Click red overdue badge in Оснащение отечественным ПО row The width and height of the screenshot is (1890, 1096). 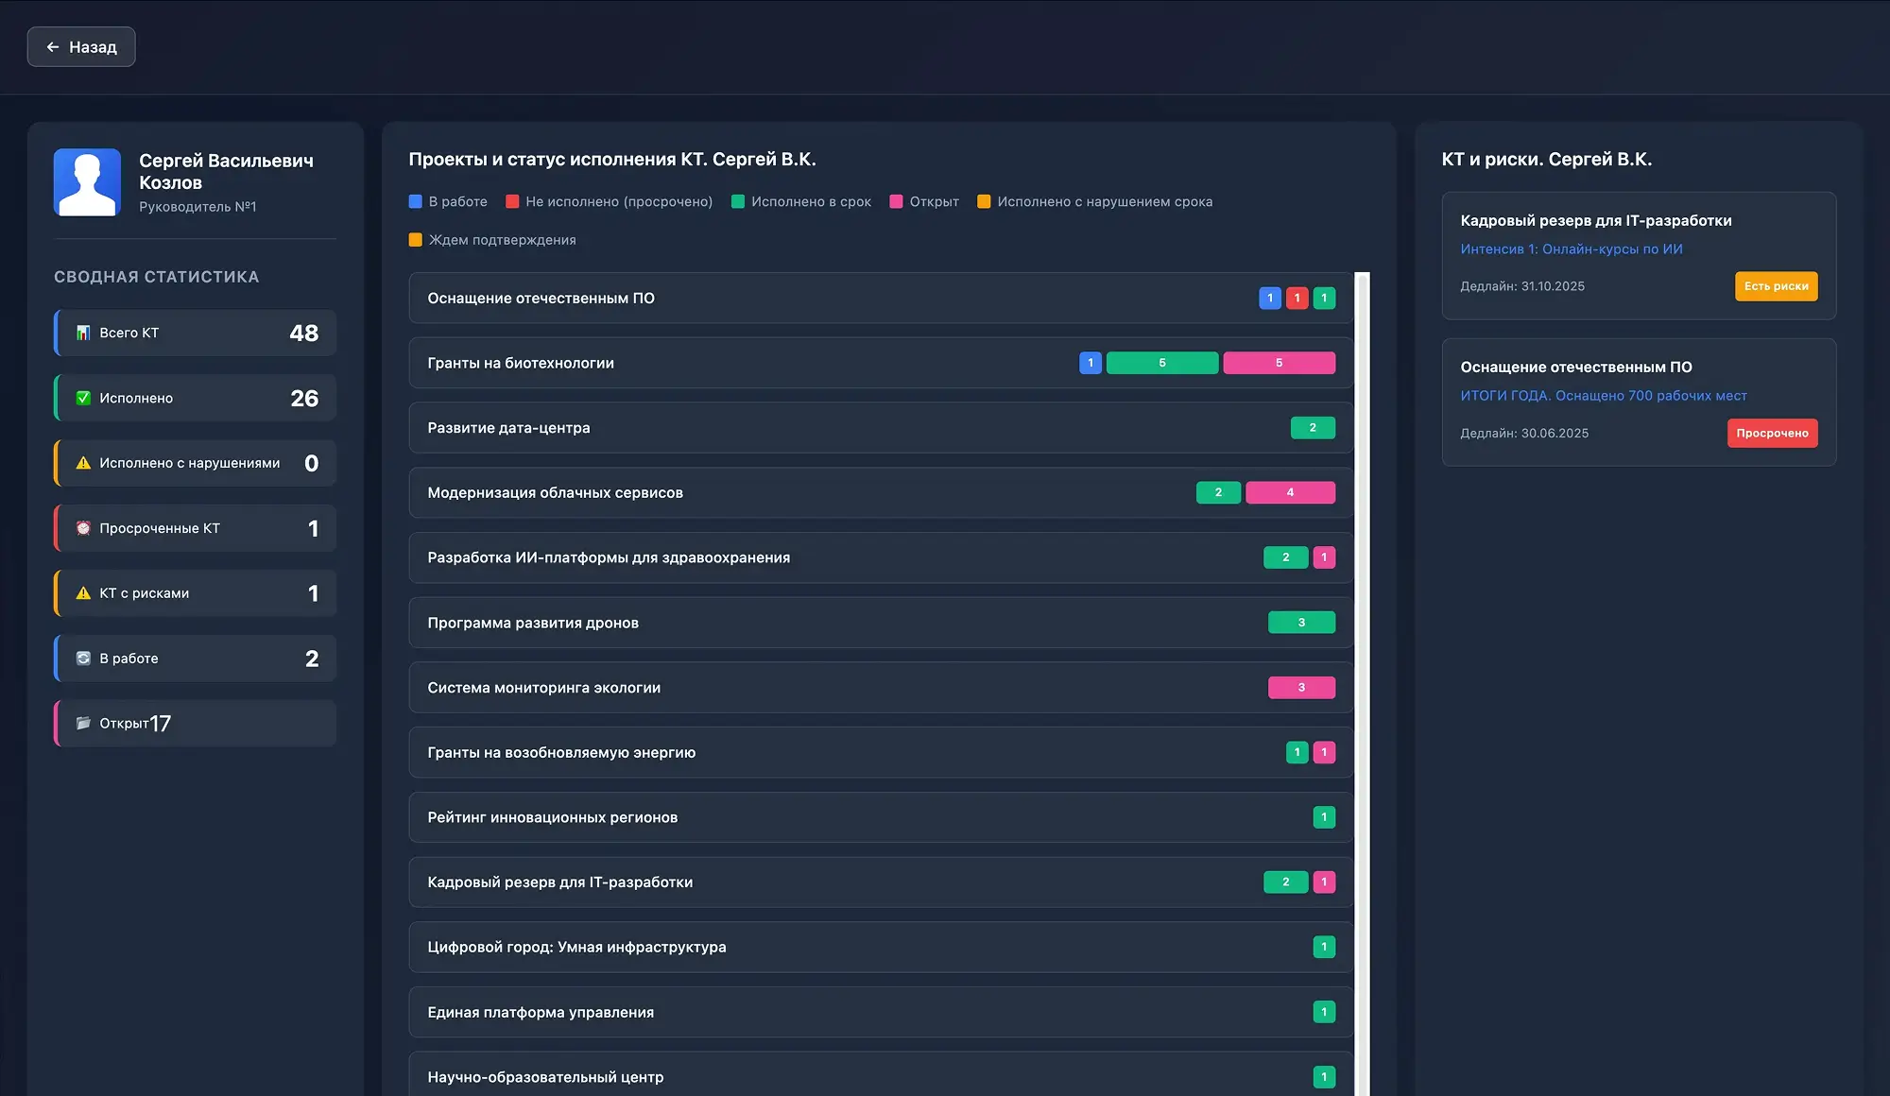(1297, 298)
